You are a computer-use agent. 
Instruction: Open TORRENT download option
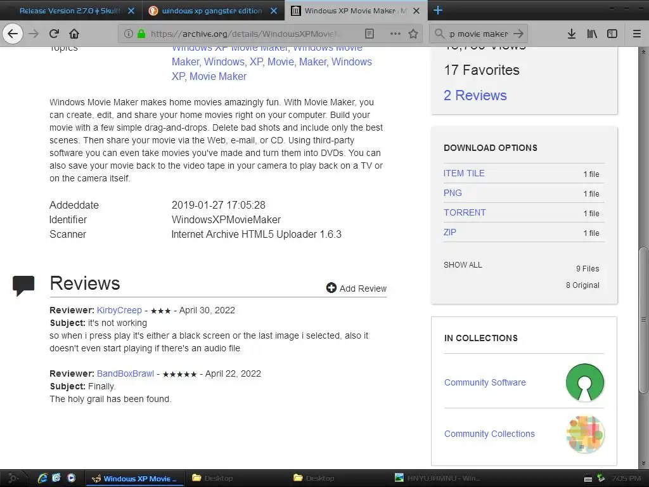click(x=465, y=212)
